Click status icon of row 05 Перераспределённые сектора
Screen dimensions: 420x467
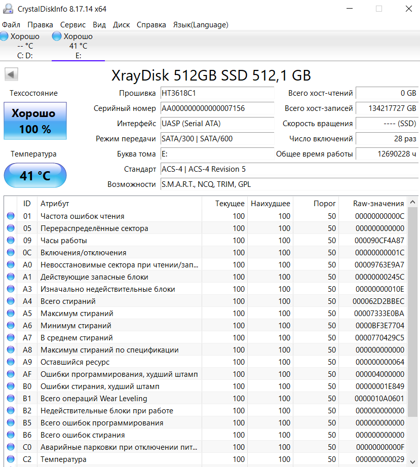click(x=11, y=228)
